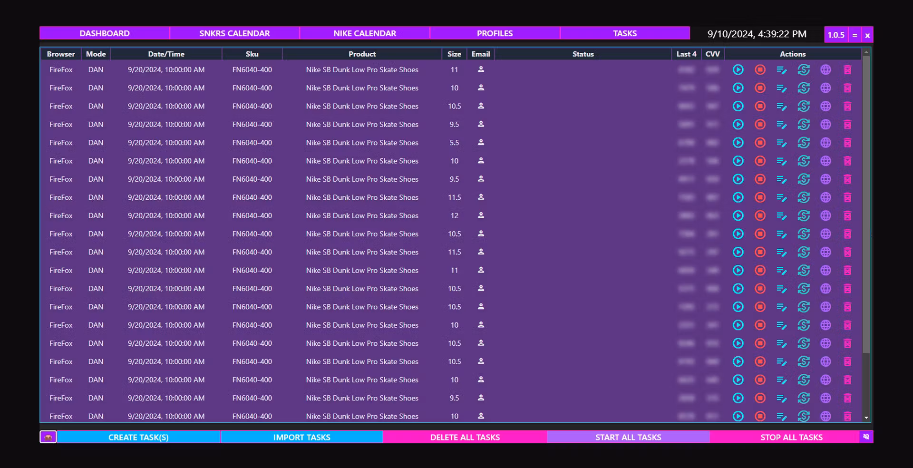Start the first task in the list

click(x=738, y=70)
